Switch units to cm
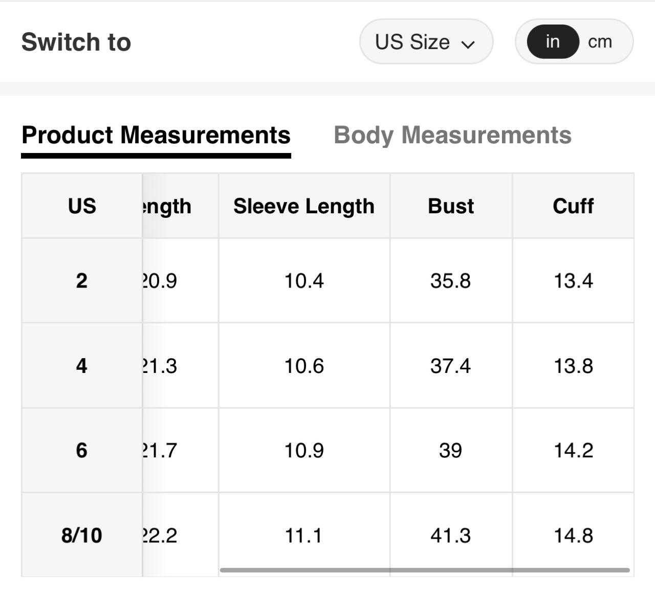Image resolution: width=655 pixels, height=597 pixels. 600,42
